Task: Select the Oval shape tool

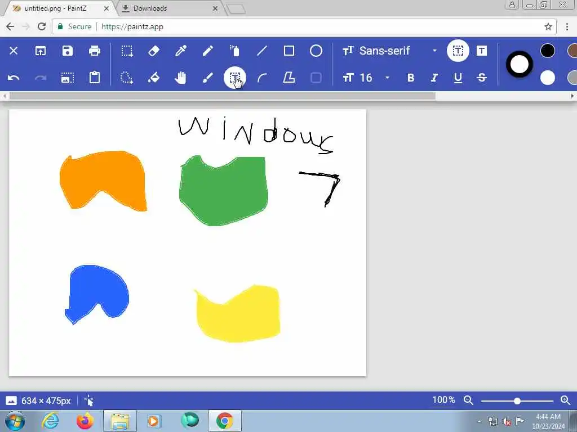Action: tap(316, 51)
